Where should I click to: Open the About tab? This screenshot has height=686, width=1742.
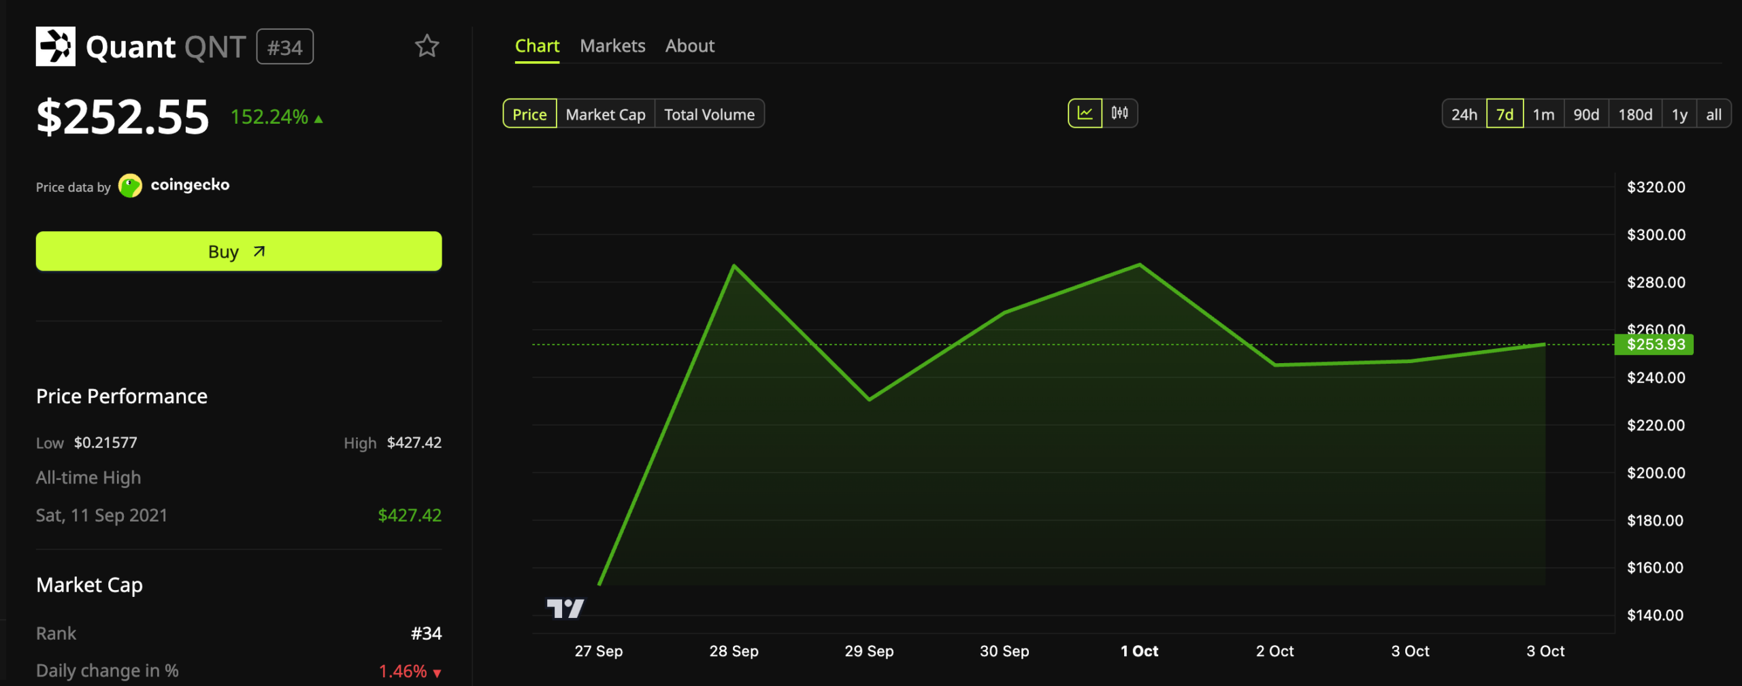coord(690,46)
